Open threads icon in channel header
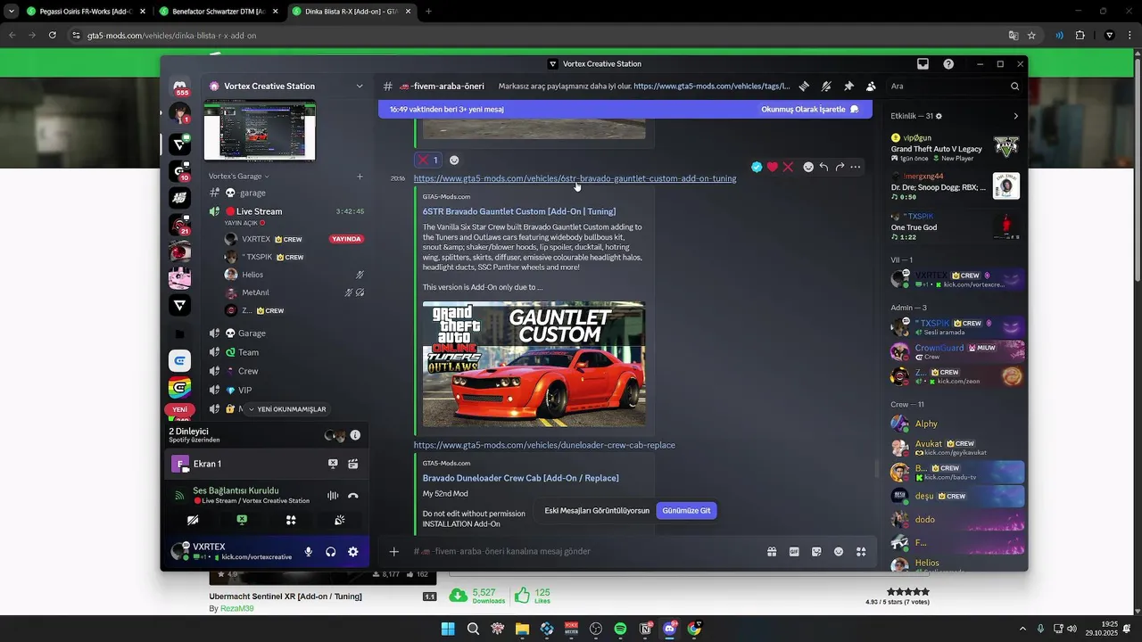This screenshot has height=642, width=1142. pos(804,86)
